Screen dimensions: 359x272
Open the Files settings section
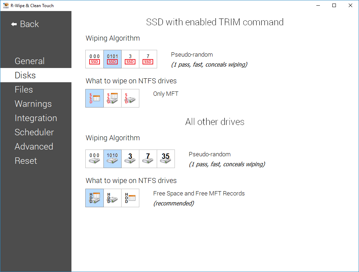coord(36,89)
